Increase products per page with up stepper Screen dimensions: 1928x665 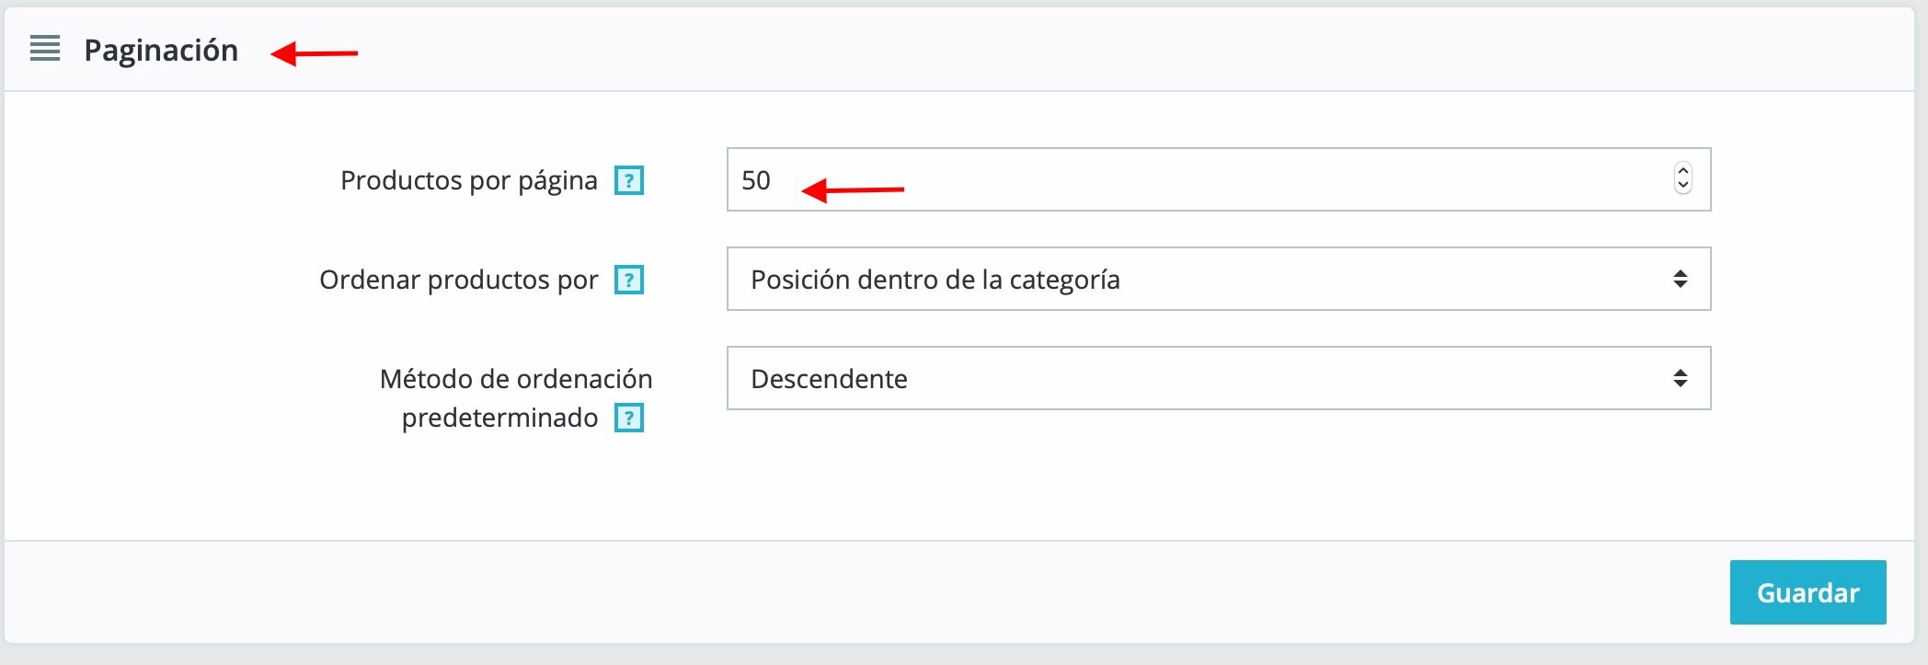coord(1683,171)
